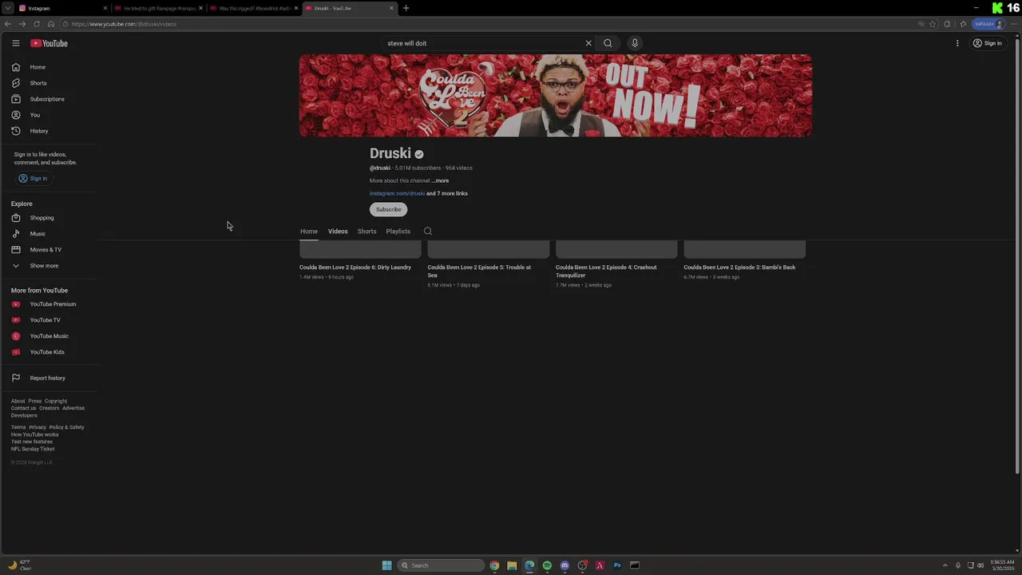Open the Windows Start menu

click(x=386, y=565)
